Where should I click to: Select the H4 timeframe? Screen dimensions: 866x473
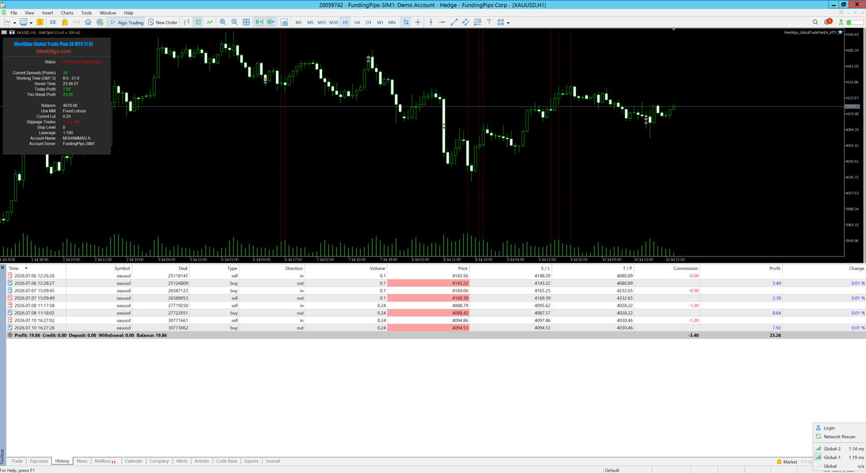(x=357, y=22)
